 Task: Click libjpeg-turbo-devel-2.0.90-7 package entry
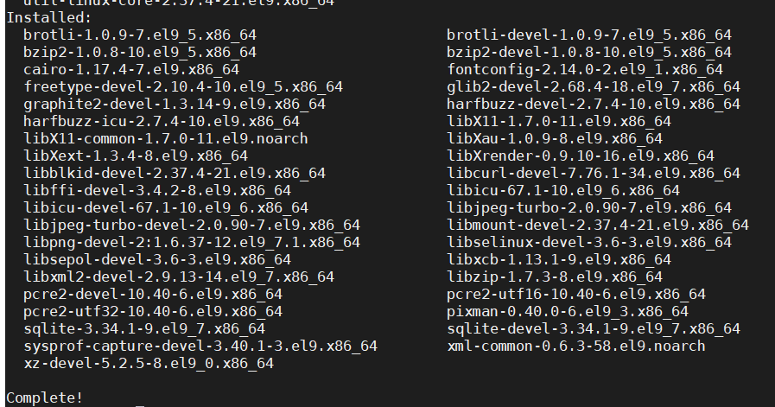tap(192, 225)
